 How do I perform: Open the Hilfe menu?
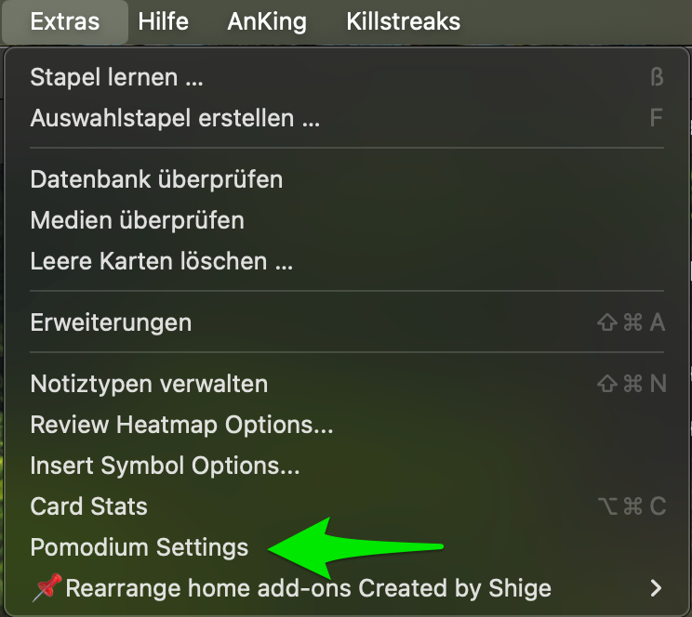pos(163,21)
